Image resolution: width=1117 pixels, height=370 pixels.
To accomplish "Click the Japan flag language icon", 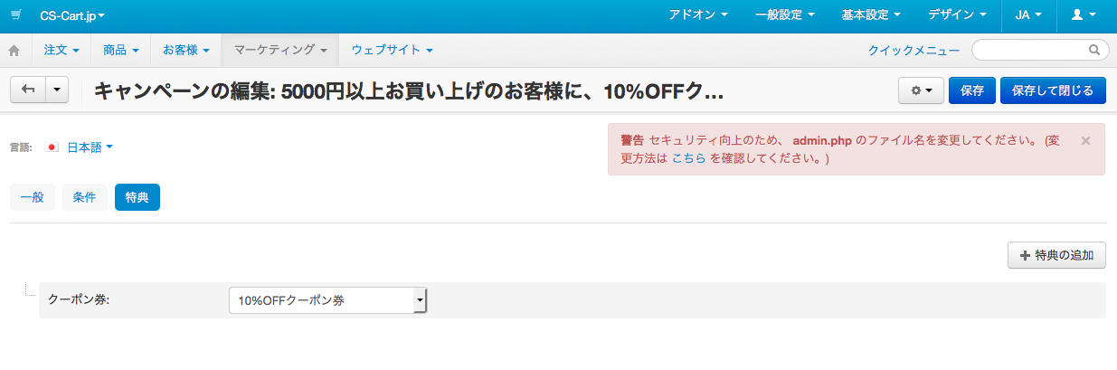I will (x=52, y=147).
